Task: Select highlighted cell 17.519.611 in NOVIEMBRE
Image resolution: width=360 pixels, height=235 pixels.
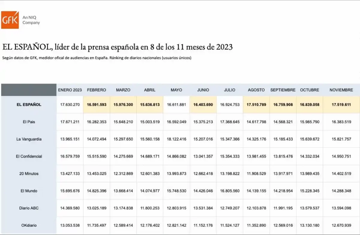Action: [341, 105]
